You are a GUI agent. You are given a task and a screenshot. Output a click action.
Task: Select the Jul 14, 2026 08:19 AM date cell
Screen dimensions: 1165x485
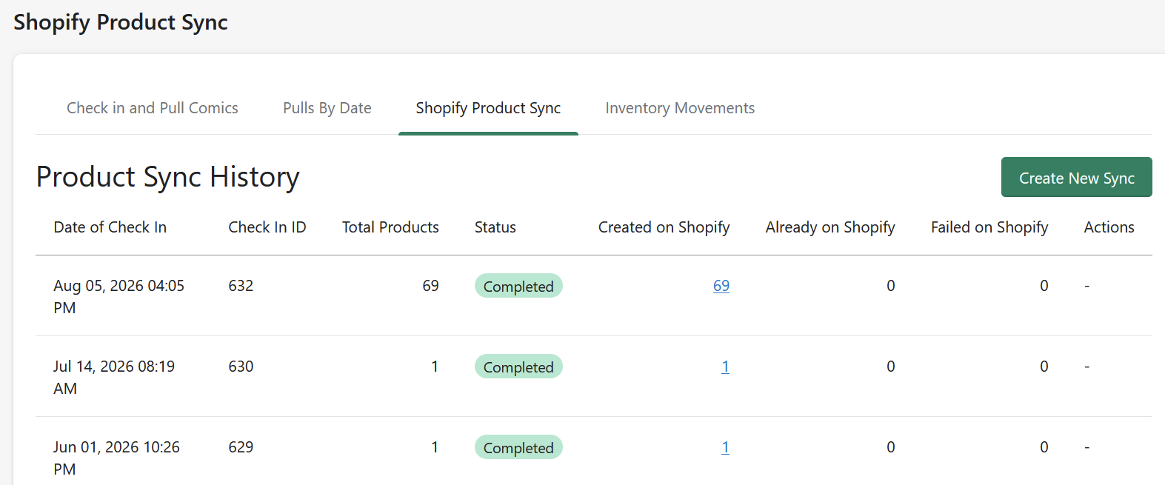(x=114, y=377)
